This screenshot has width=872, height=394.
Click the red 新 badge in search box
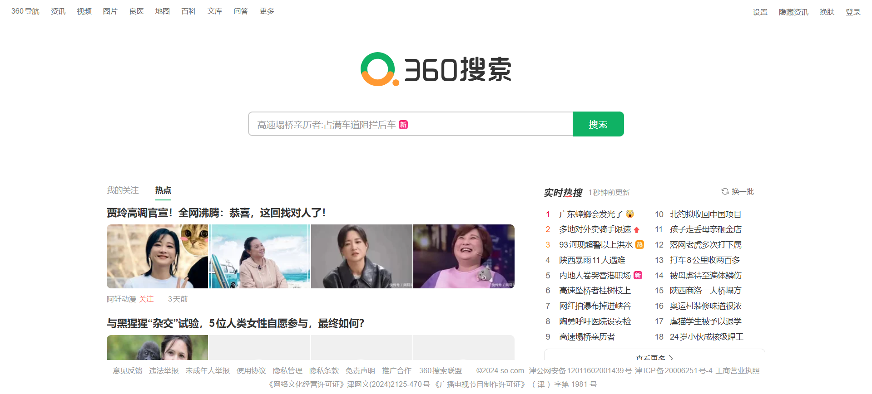[x=403, y=125]
